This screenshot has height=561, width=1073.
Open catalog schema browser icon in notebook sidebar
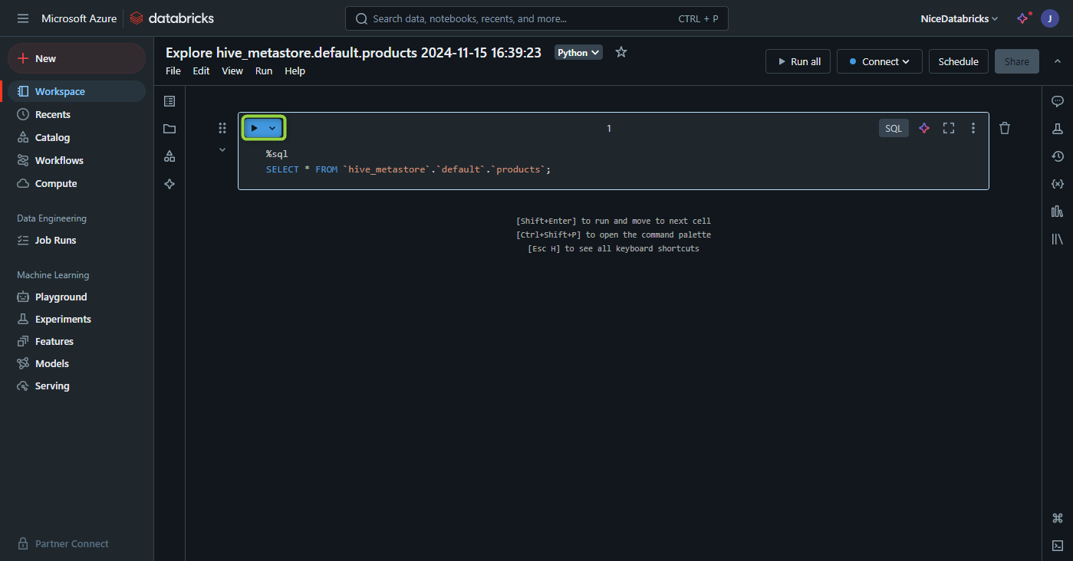[170, 156]
